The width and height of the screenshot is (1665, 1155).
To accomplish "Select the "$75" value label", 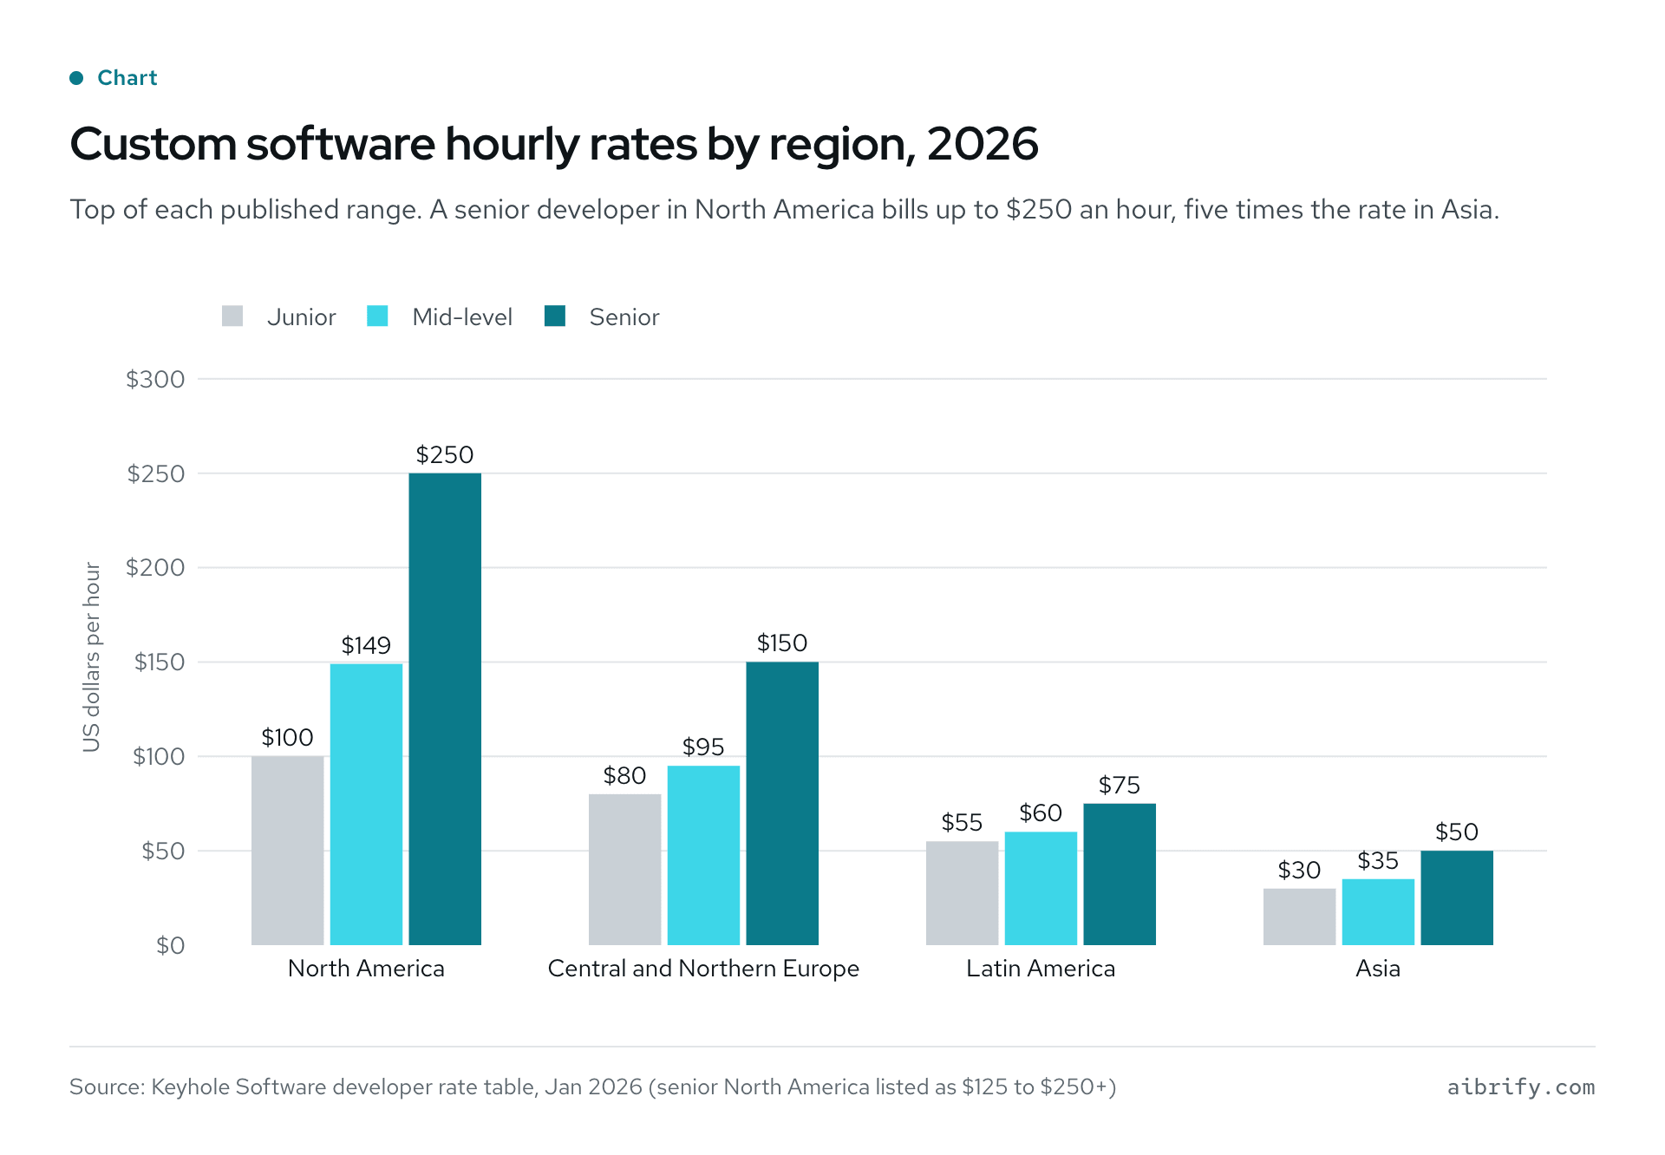I will [x=1120, y=785].
